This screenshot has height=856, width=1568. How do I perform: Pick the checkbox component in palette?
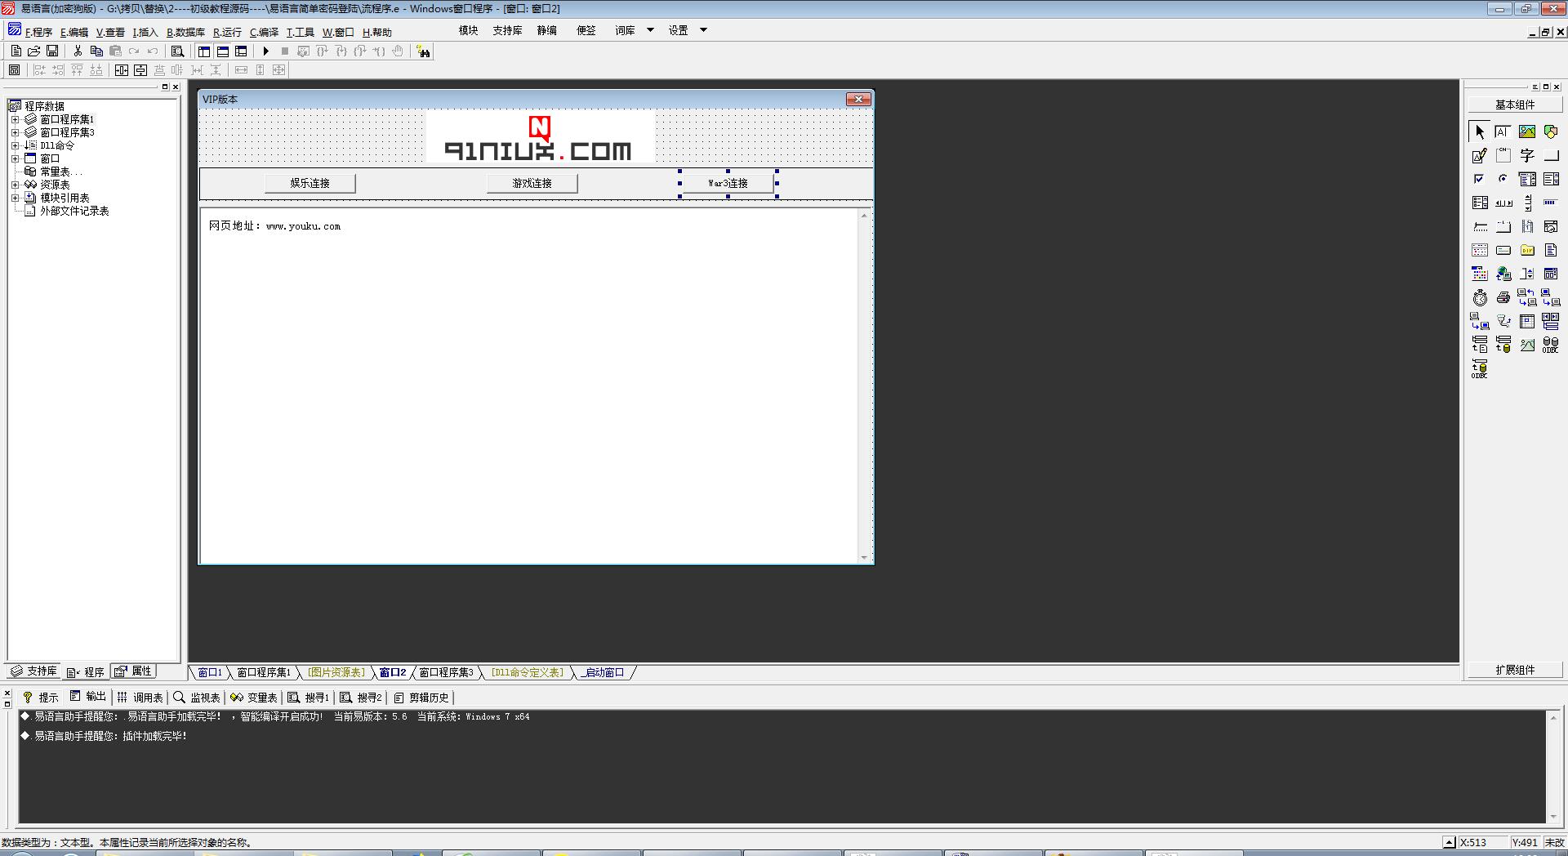pyautogui.click(x=1479, y=179)
